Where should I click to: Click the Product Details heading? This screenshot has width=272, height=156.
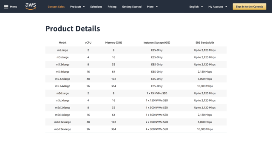(73, 28)
